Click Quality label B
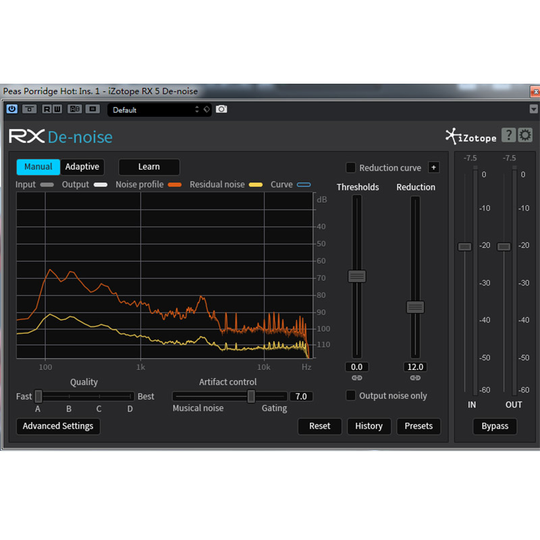 pos(69,409)
